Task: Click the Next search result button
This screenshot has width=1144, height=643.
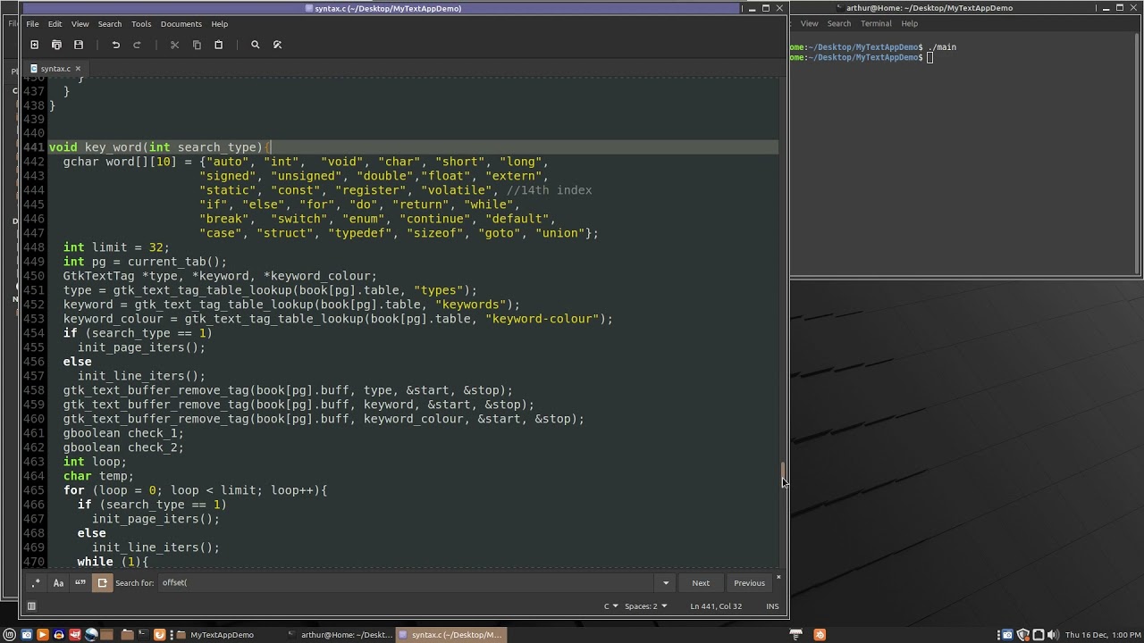Action: tap(701, 583)
